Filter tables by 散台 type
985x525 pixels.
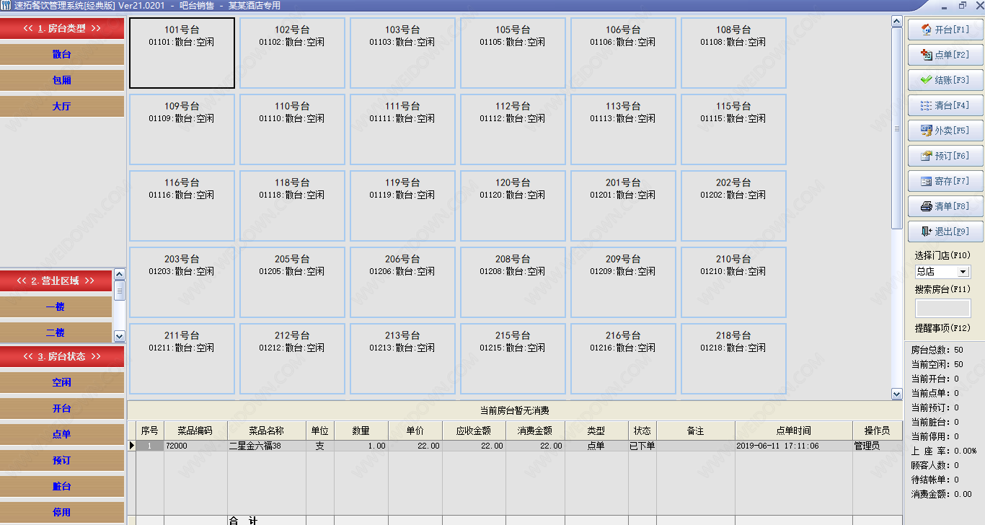tap(62, 55)
